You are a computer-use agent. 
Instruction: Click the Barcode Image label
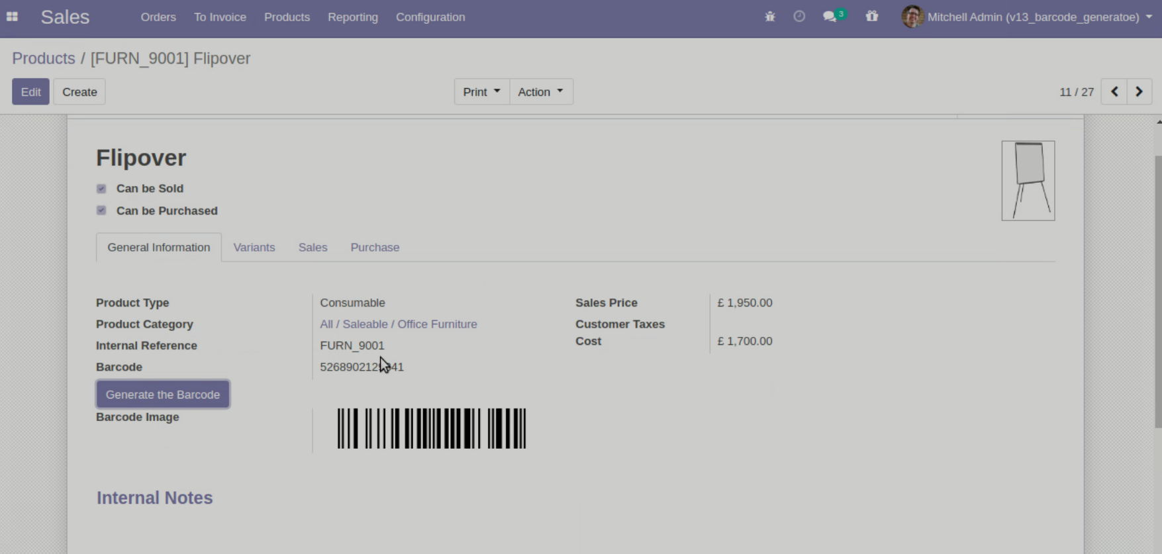(138, 417)
